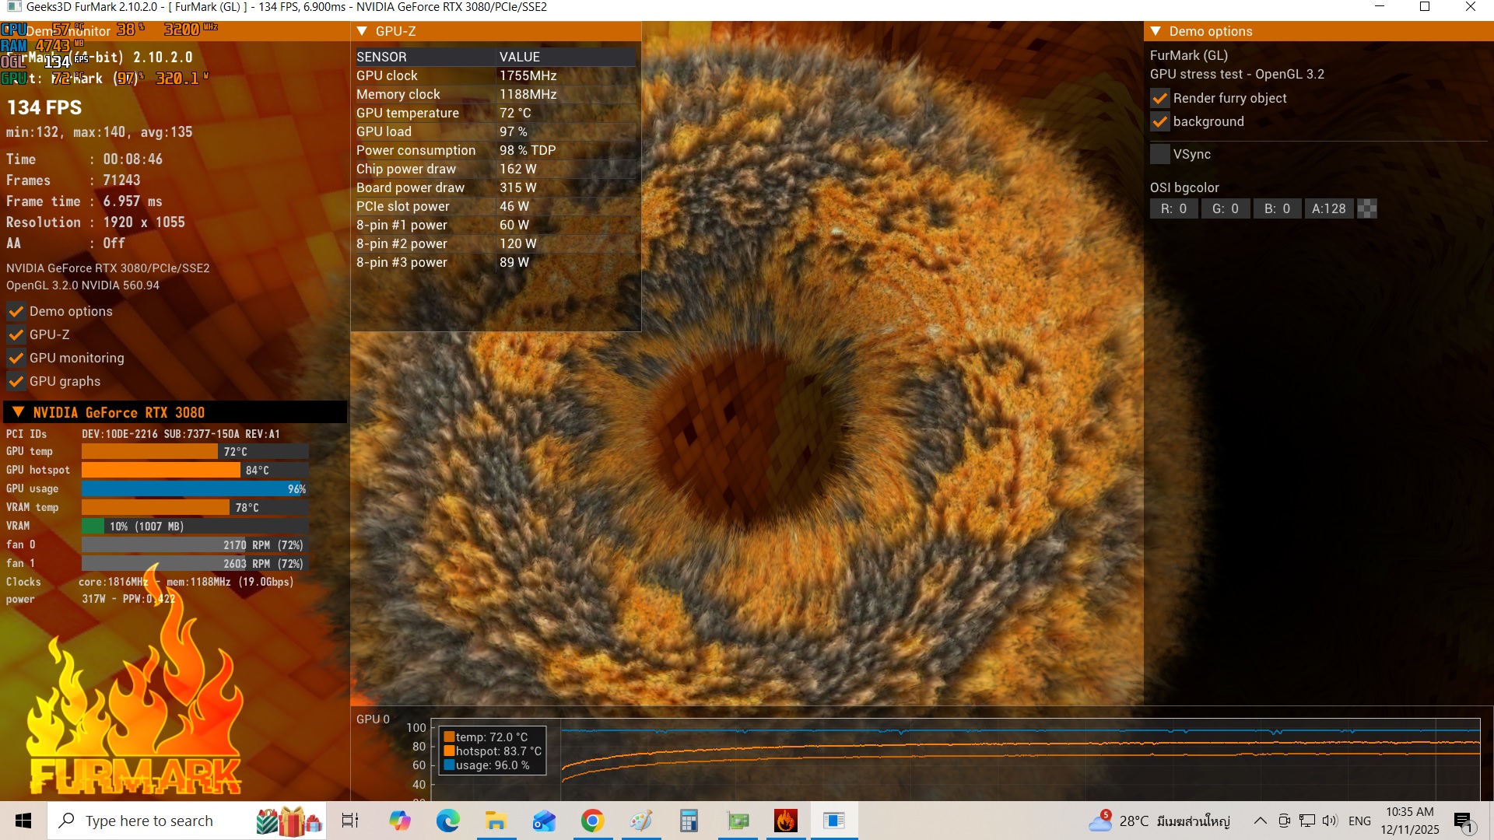Open the FurMark taskbar icon
Screen dimensions: 1494x840
[x=785, y=821]
